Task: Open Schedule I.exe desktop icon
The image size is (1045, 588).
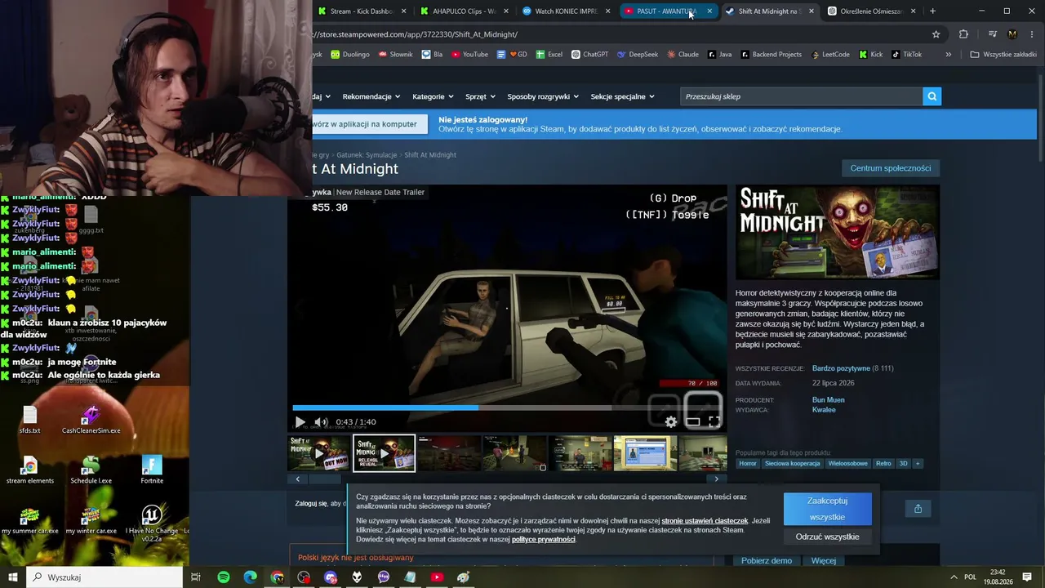Action: tap(91, 470)
